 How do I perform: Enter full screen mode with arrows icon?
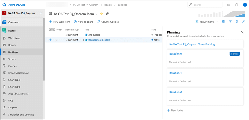coord(243,22)
